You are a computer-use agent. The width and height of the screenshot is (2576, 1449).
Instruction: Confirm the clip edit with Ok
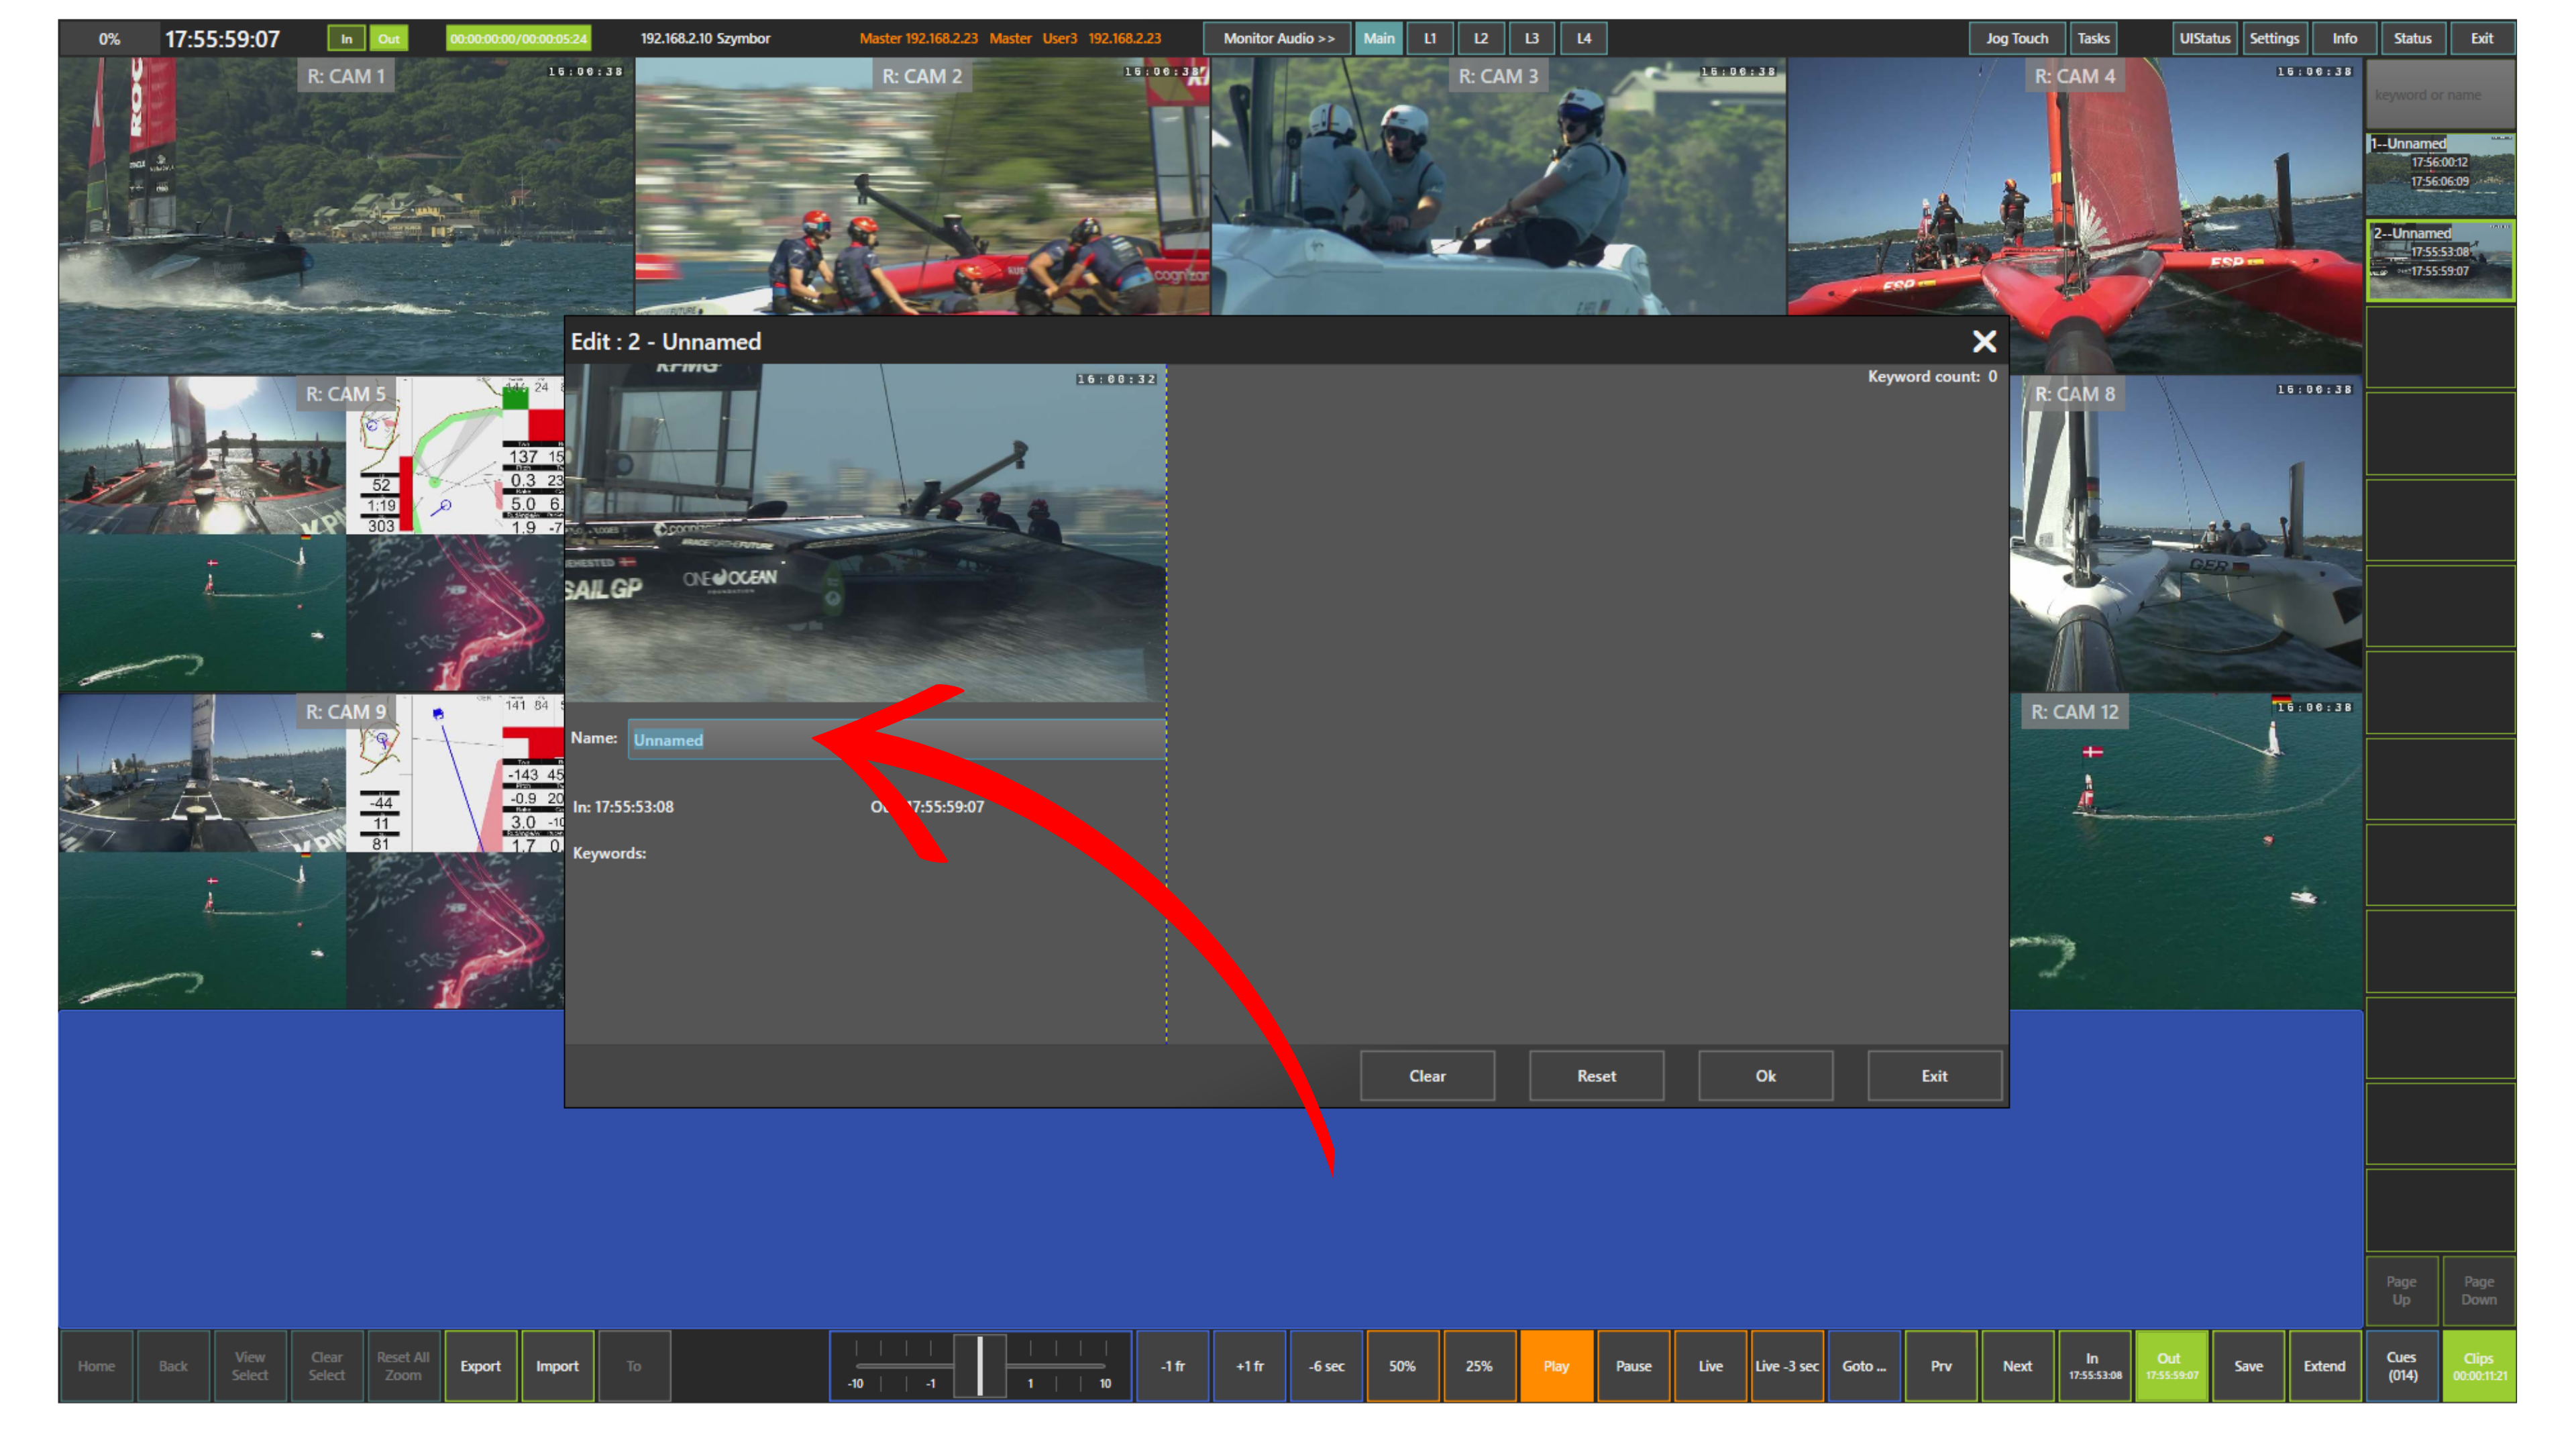1765,1076
